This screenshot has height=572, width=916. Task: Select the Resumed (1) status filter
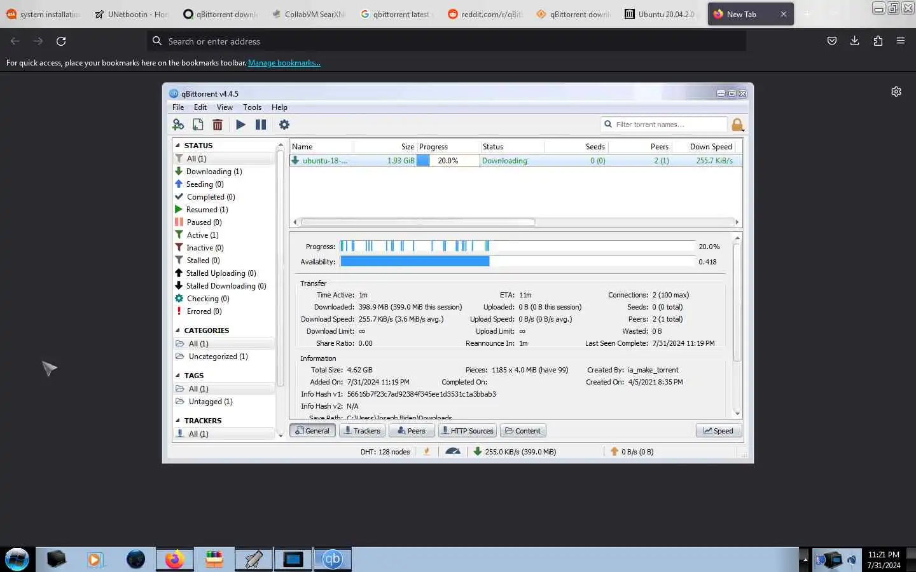coord(201,210)
